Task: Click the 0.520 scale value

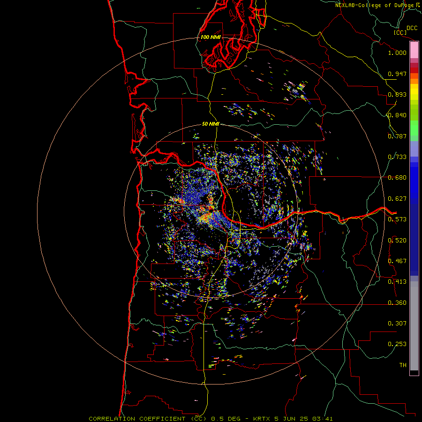Action: coord(397,241)
